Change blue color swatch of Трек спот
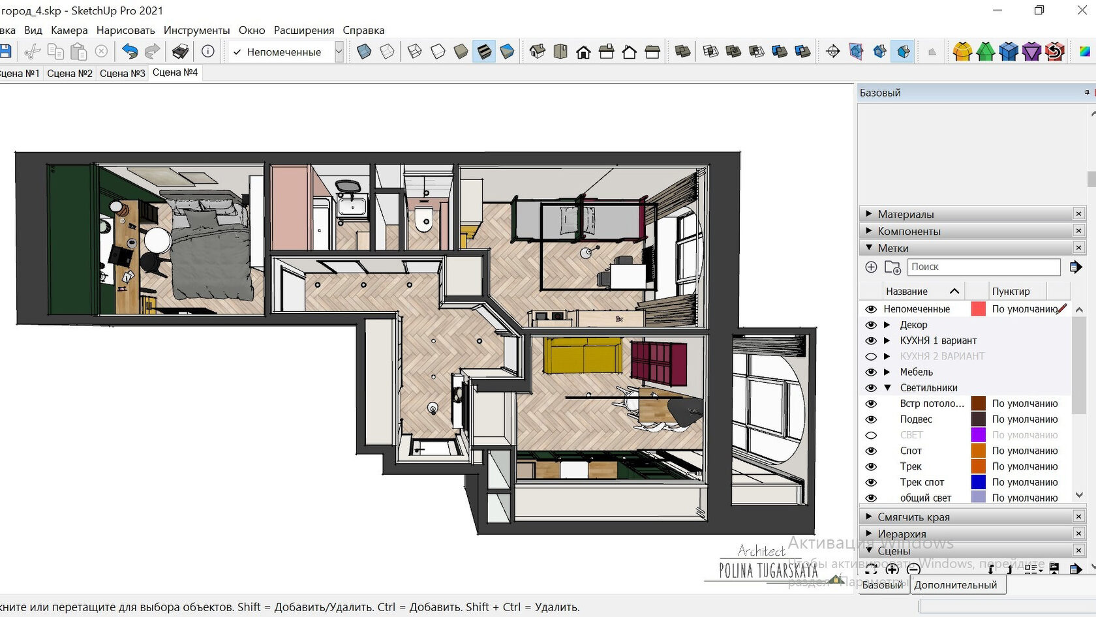The width and height of the screenshot is (1096, 617). tap(978, 482)
